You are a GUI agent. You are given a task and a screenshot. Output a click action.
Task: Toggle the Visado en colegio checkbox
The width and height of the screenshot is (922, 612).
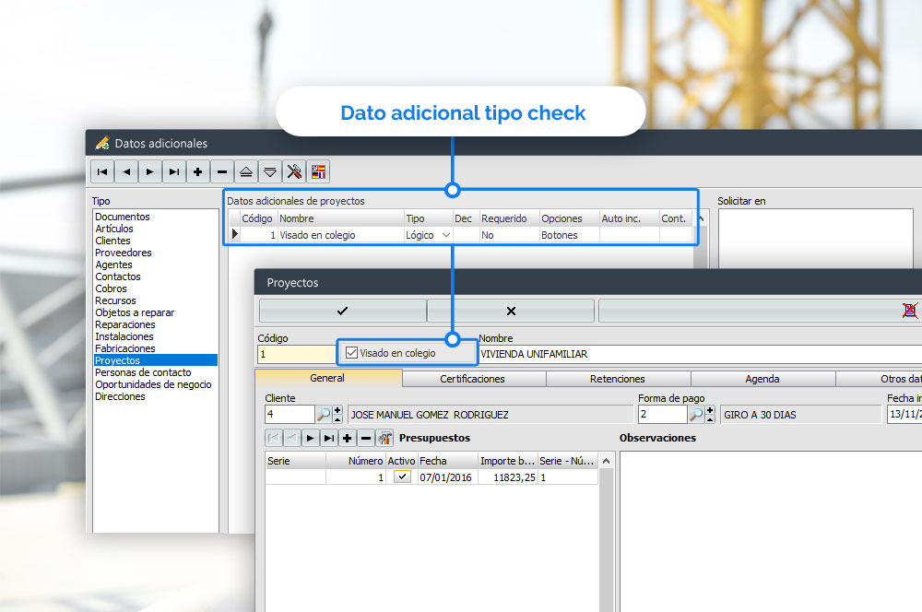click(x=351, y=353)
